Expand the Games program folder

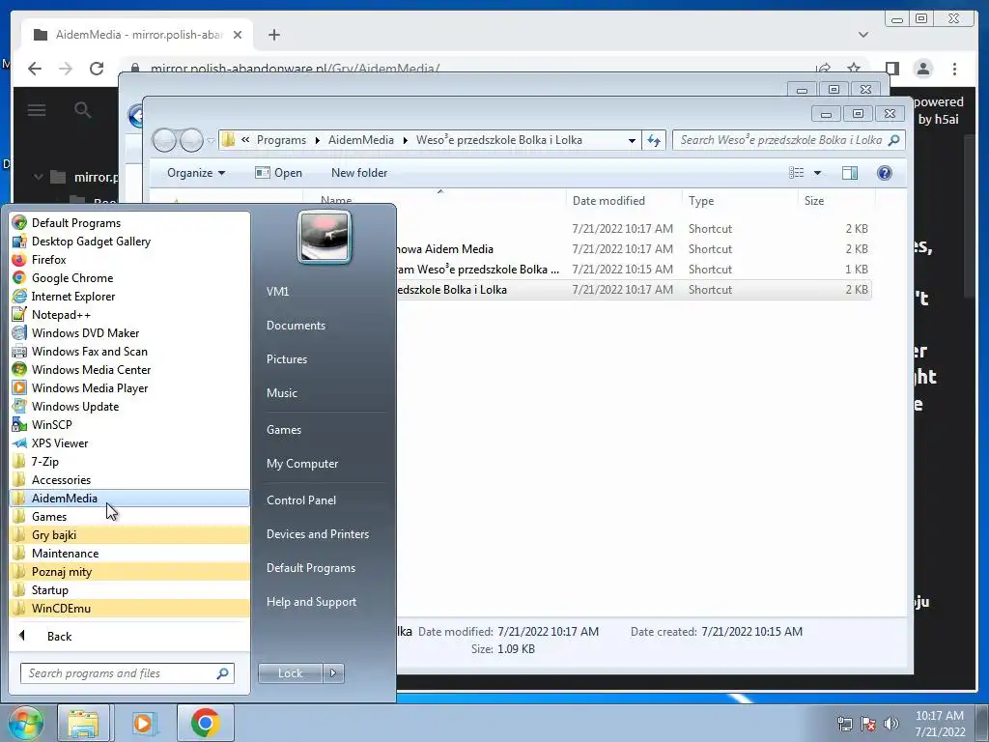(129, 516)
